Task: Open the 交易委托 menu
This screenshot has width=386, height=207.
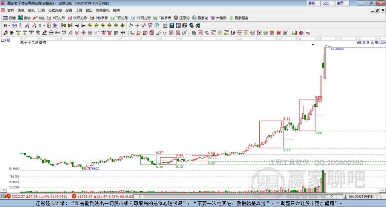Action: coord(103,10)
